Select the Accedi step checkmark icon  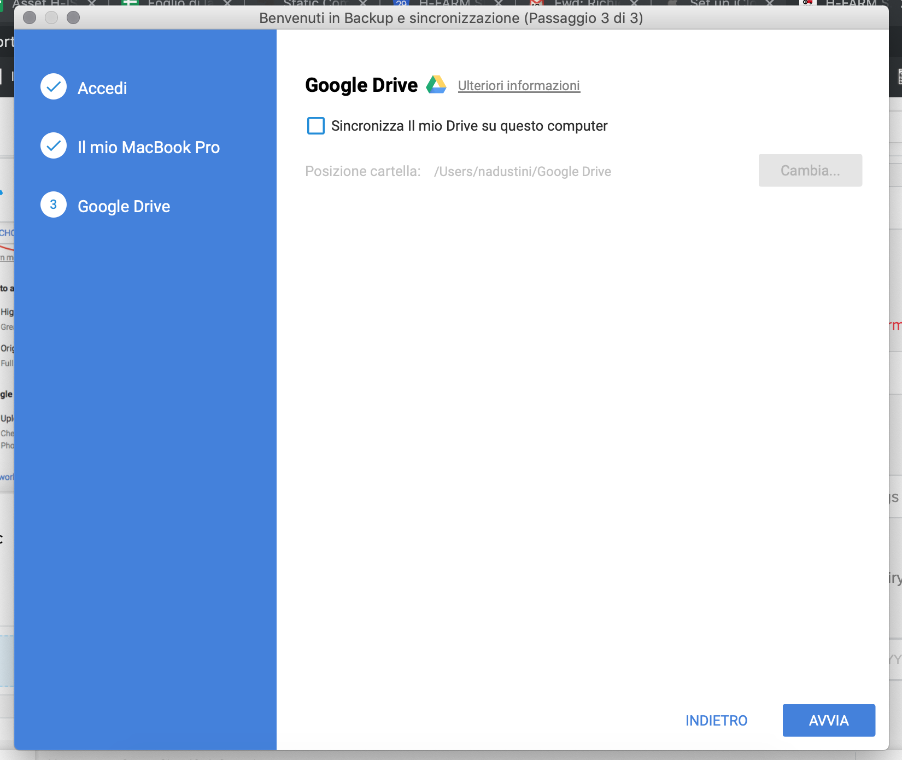(x=54, y=86)
